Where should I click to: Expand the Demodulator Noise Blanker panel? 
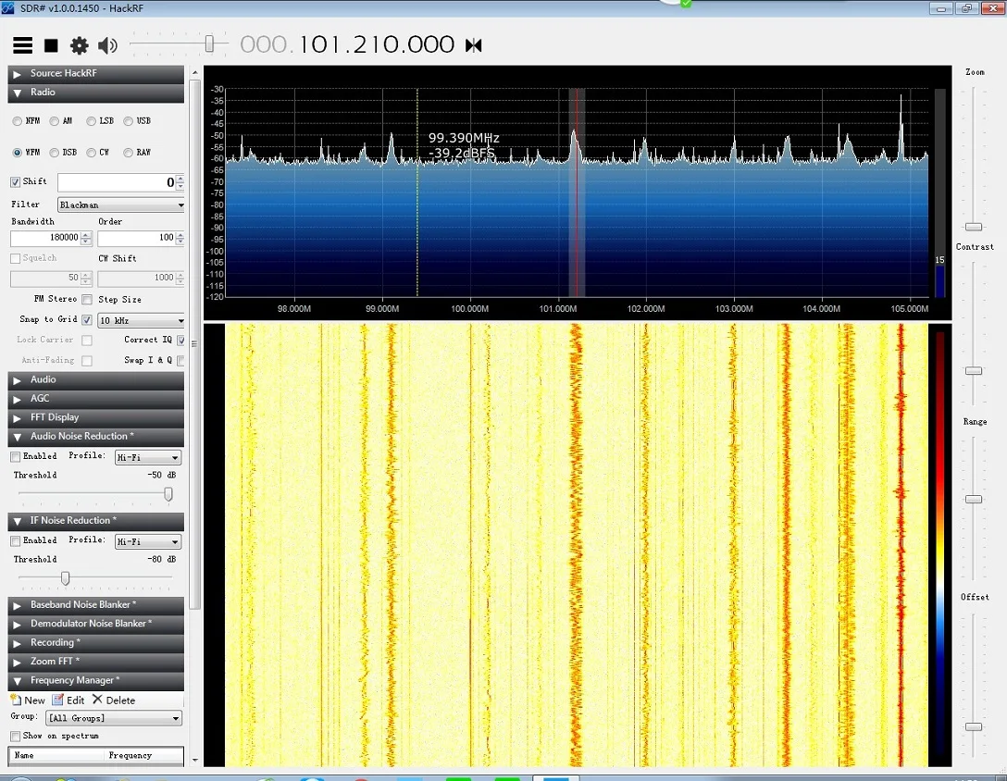point(95,624)
